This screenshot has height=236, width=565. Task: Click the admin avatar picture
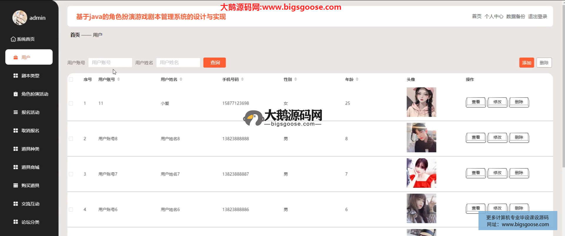click(20, 18)
